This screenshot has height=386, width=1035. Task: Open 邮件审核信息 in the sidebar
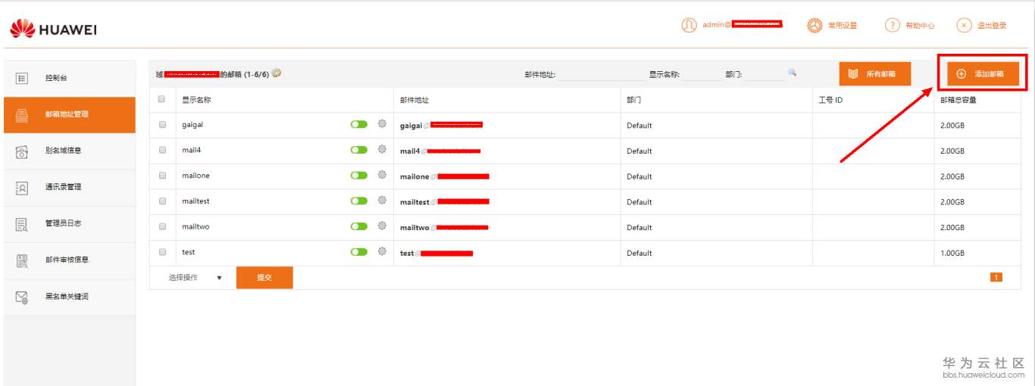point(69,260)
